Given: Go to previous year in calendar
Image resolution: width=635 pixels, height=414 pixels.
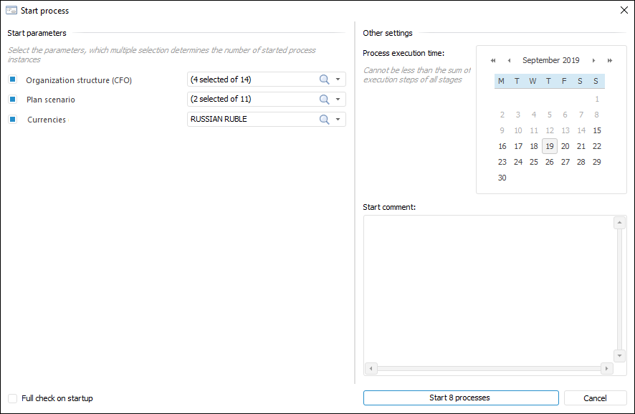Looking at the screenshot, I should tap(493, 61).
